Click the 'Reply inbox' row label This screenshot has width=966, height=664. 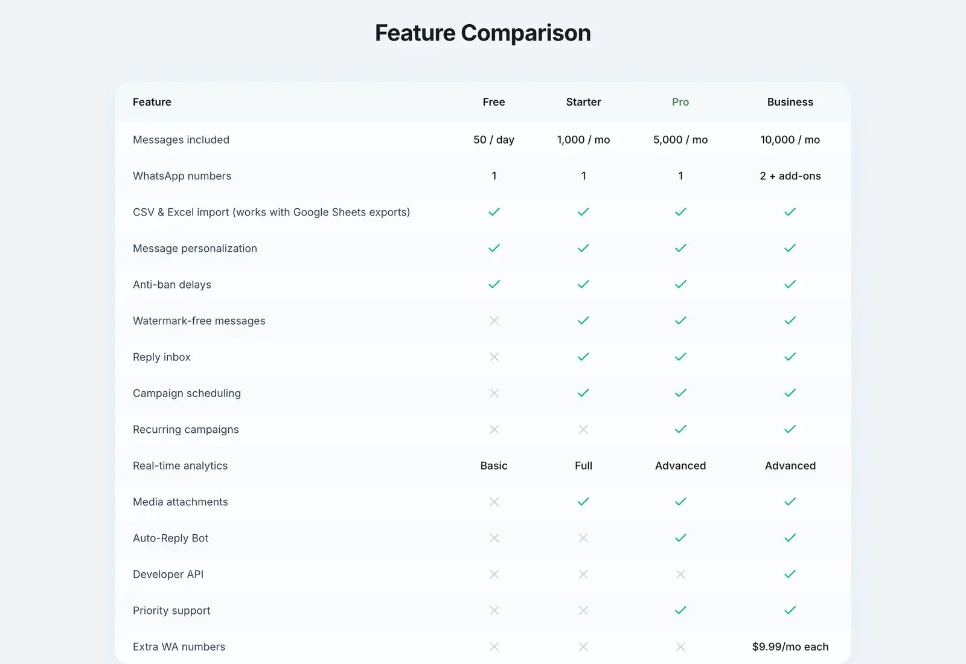(x=161, y=357)
